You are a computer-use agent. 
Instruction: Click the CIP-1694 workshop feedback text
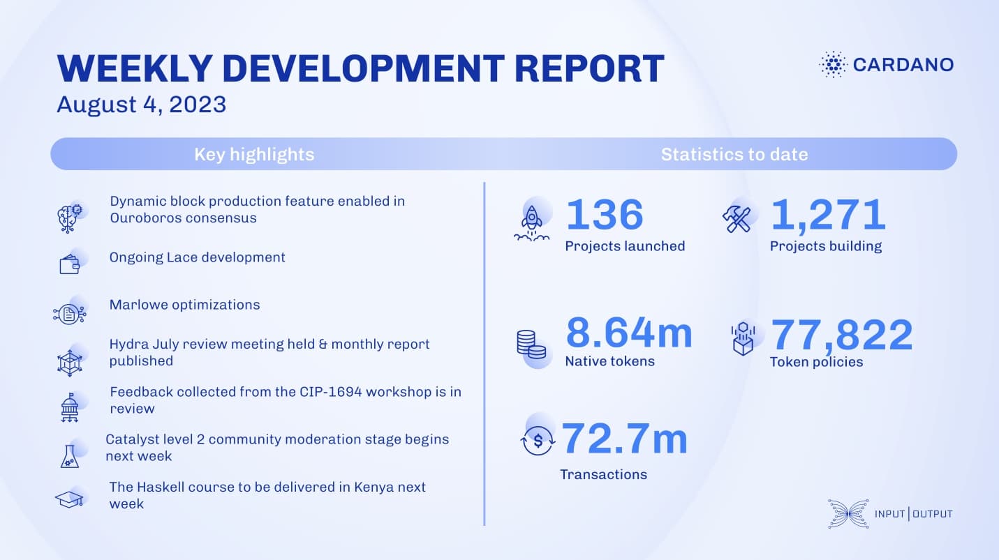click(x=286, y=400)
